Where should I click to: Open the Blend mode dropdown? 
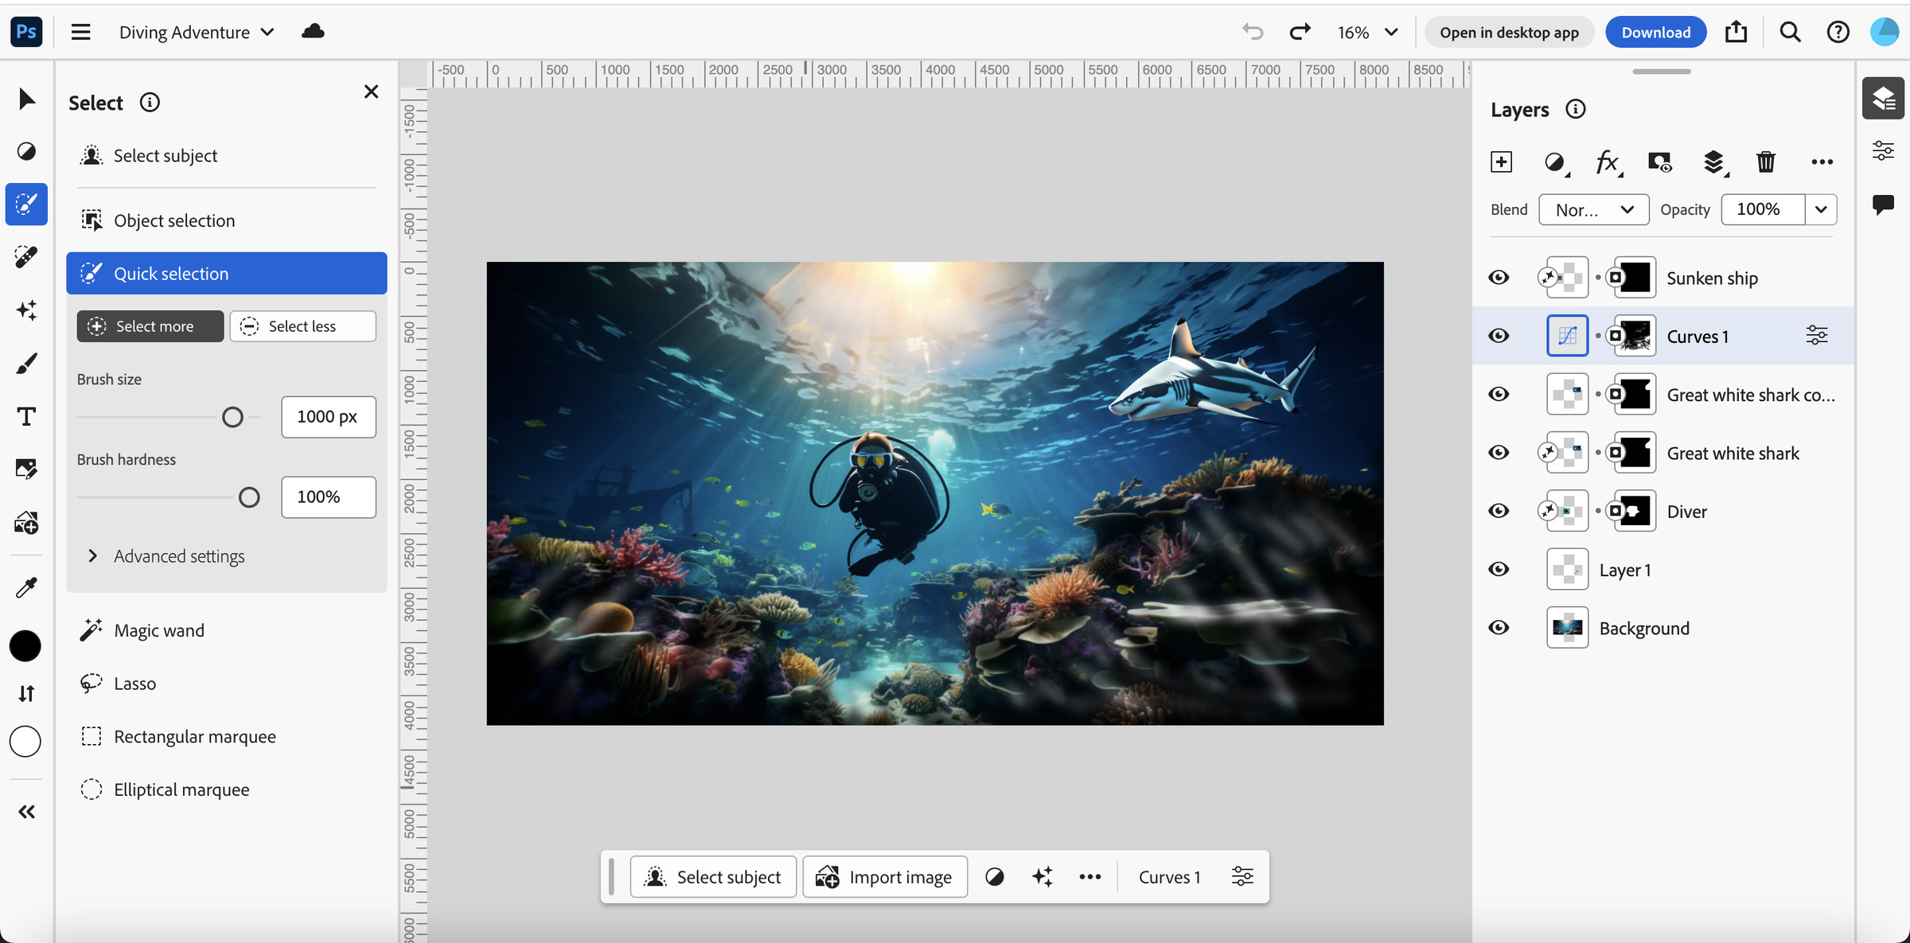point(1591,209)
